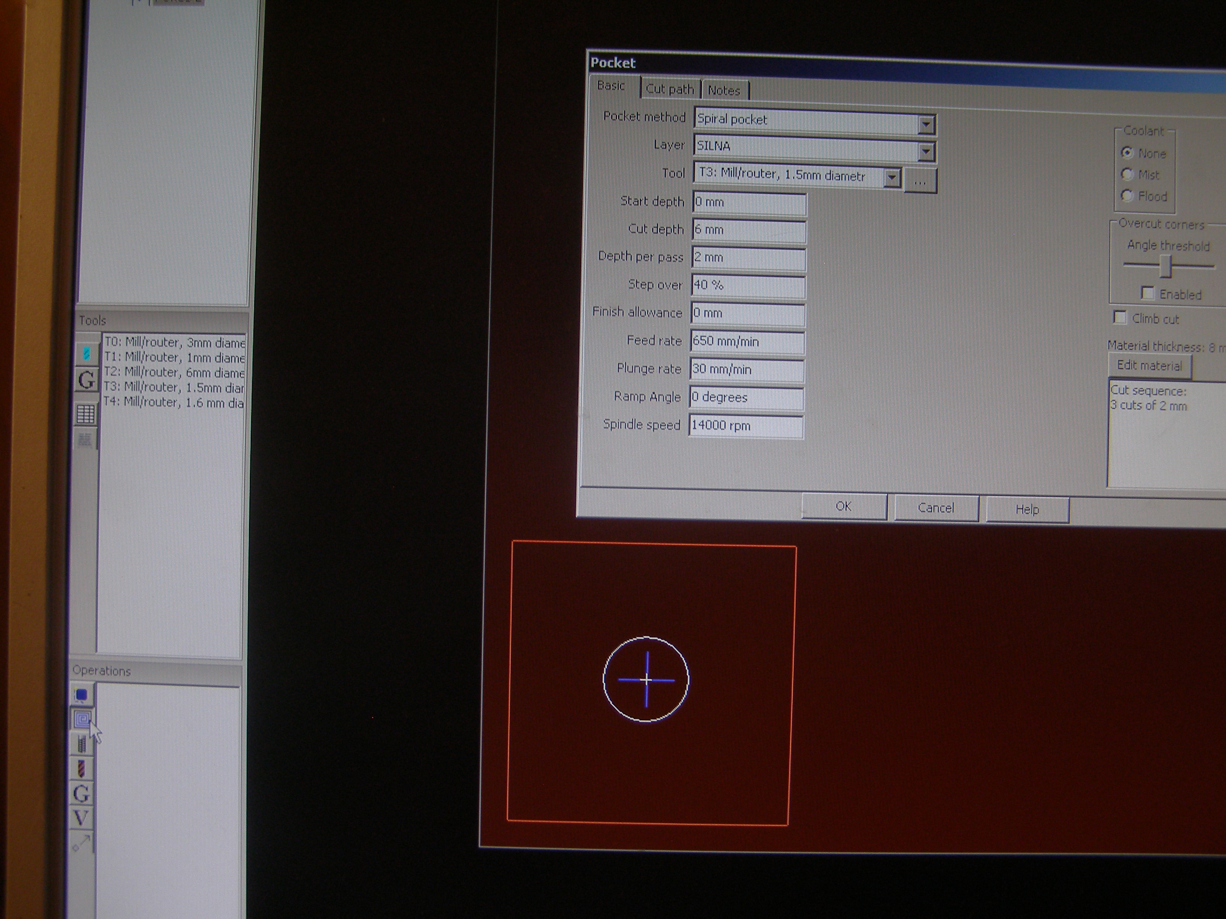Select Mist coolant option
The image size is (1226, 919).
click(1127, 174)
